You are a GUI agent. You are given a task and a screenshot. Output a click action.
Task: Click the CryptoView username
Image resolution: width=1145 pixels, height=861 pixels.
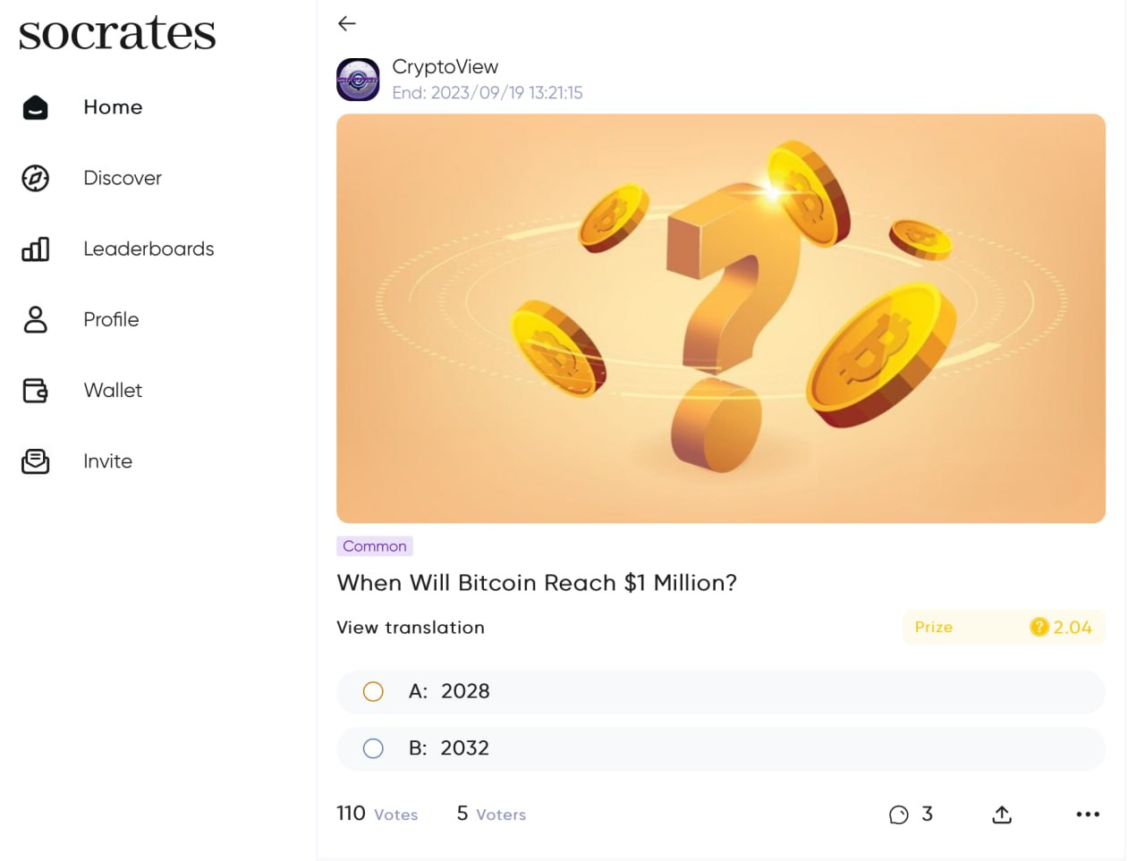445,67
